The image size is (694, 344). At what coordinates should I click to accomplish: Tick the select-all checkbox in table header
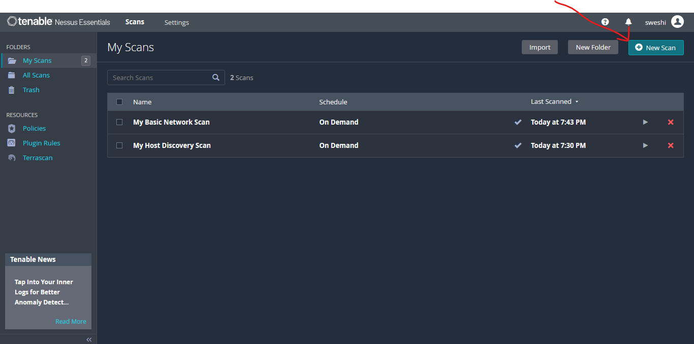[119, 102]
